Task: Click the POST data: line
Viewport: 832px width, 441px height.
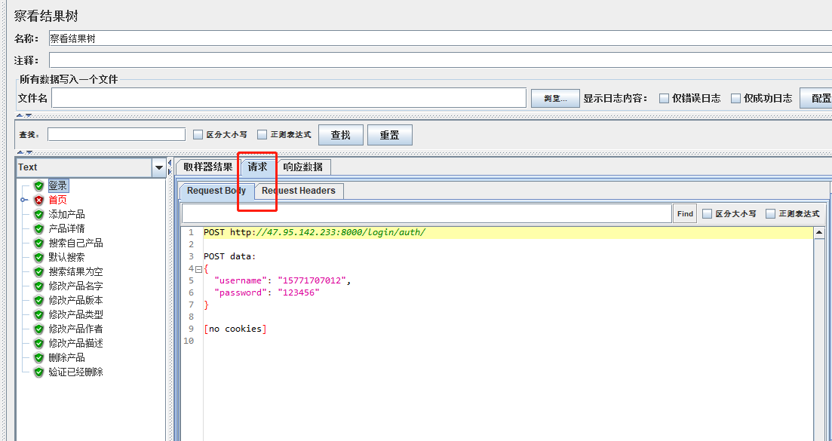Action: (230, 256)
